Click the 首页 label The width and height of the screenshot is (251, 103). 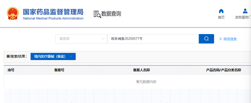click(x=221, y=17)
